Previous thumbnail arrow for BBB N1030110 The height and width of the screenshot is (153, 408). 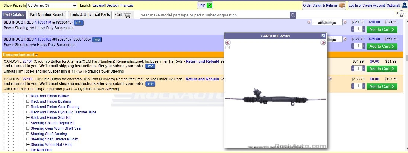[x=309, y=22]
